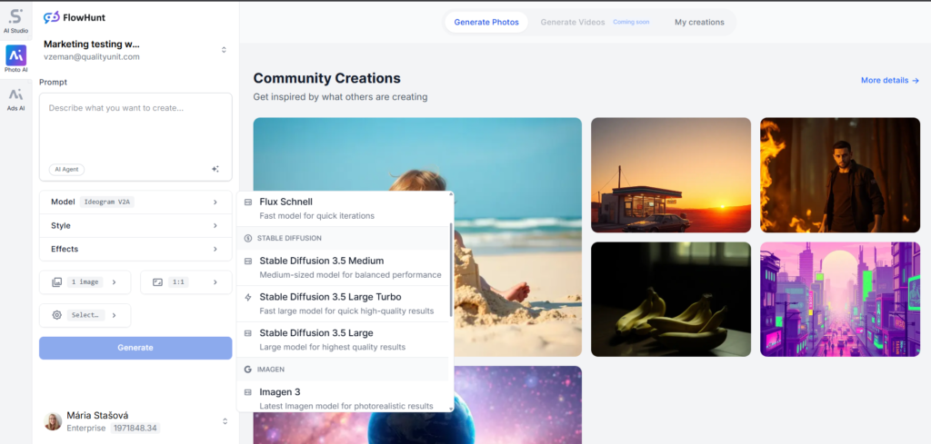Switch to the My creations tab
931x444 pixels.
click(x=699, y=22)
